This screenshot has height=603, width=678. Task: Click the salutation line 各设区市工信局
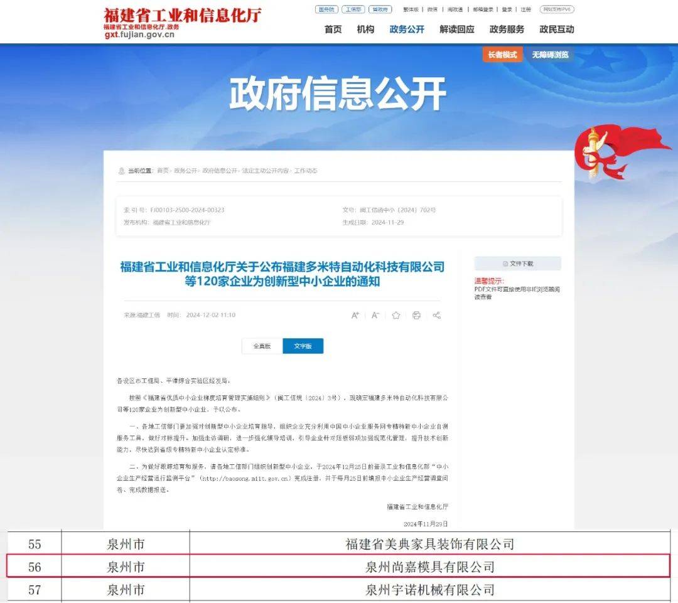173,381
